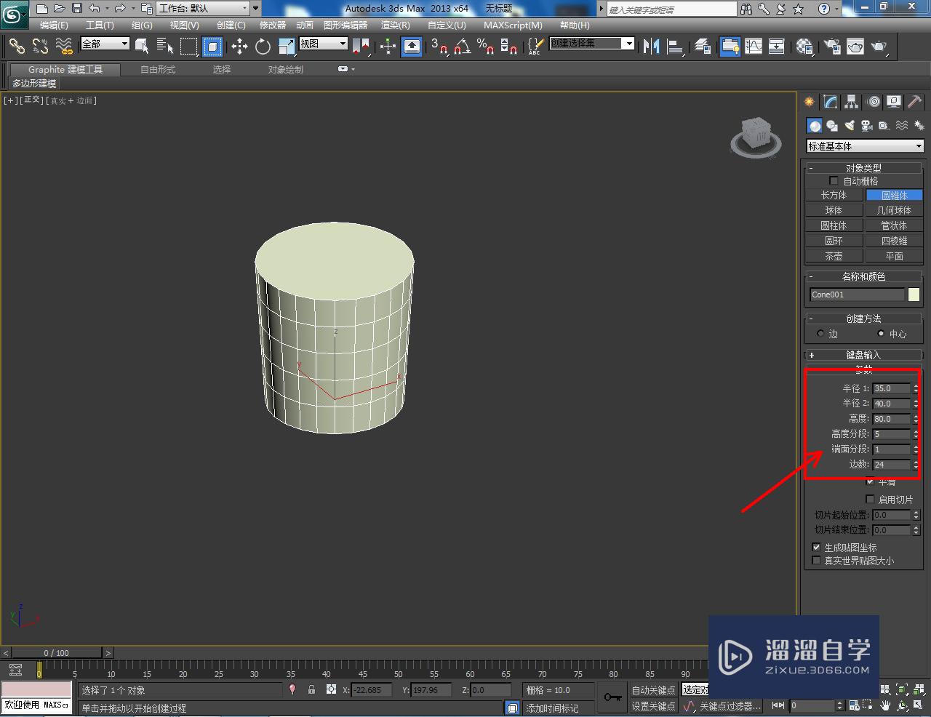This screenshot has height=717, width=931.
Task: Toggle the 启用切片 checkbox
Action: (x=870, y=500)
